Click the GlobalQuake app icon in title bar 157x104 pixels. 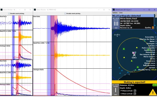114,10
